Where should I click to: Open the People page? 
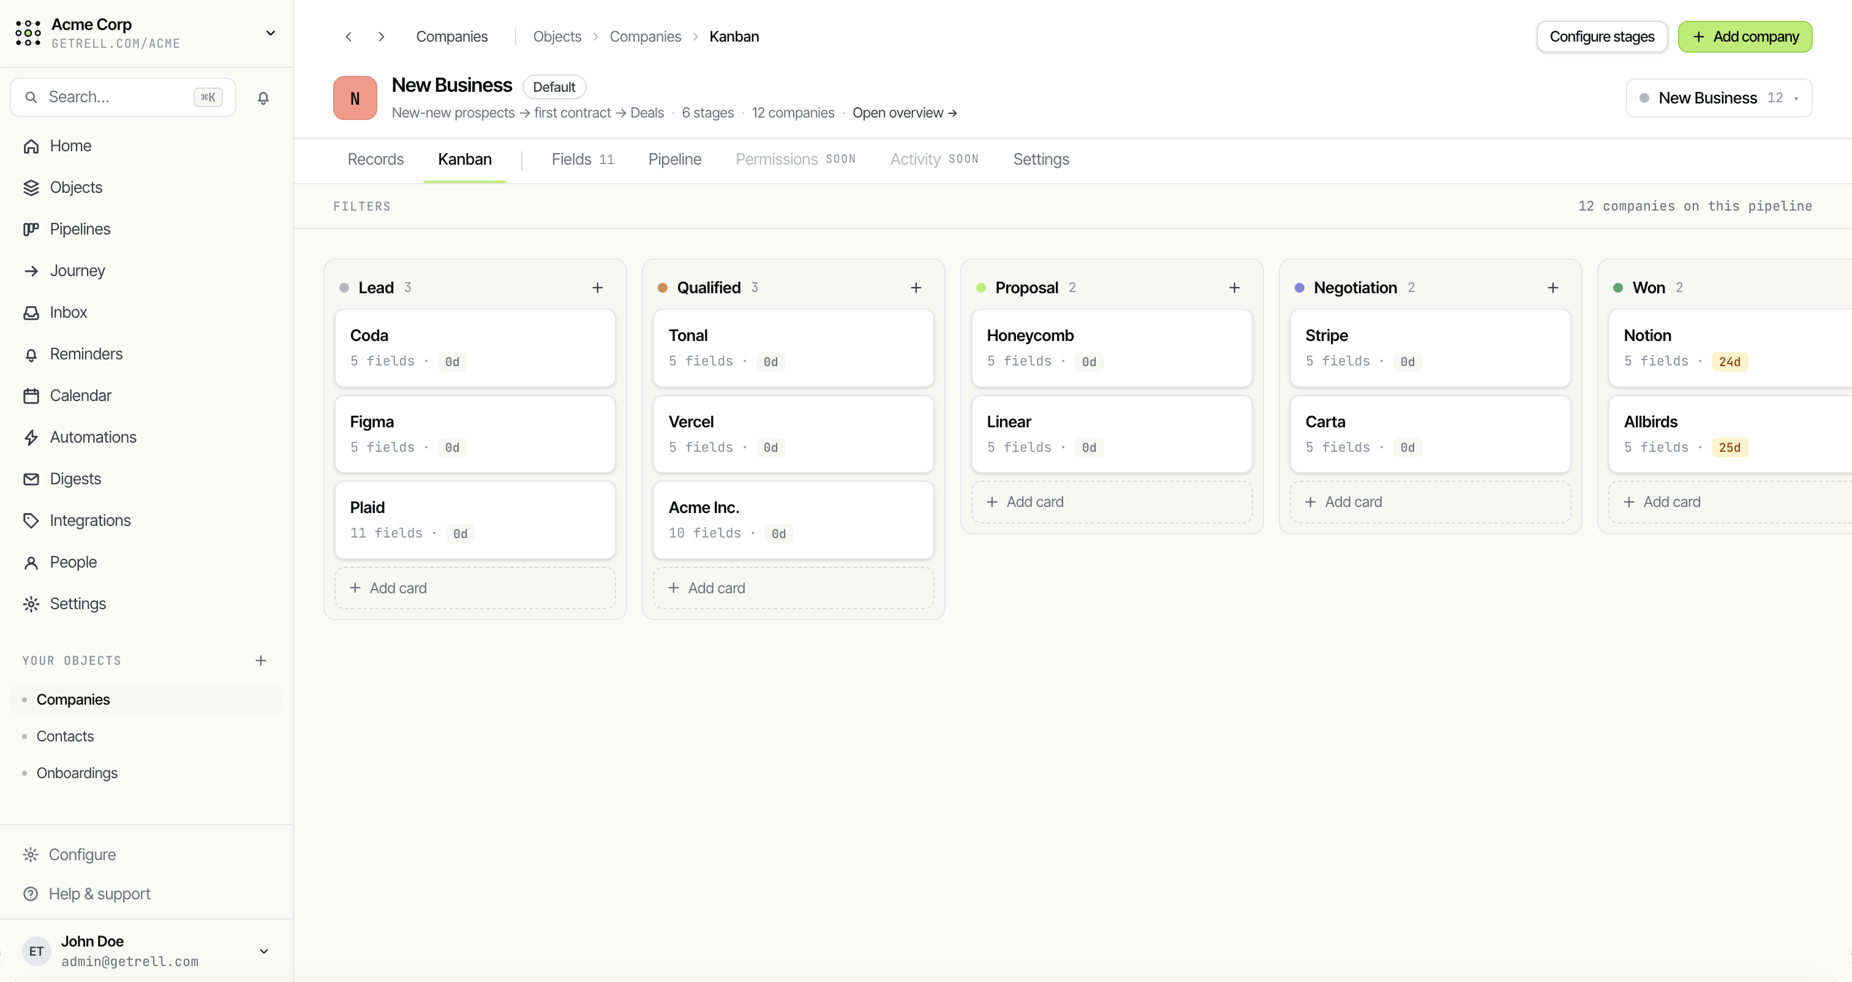coord(146,563)
